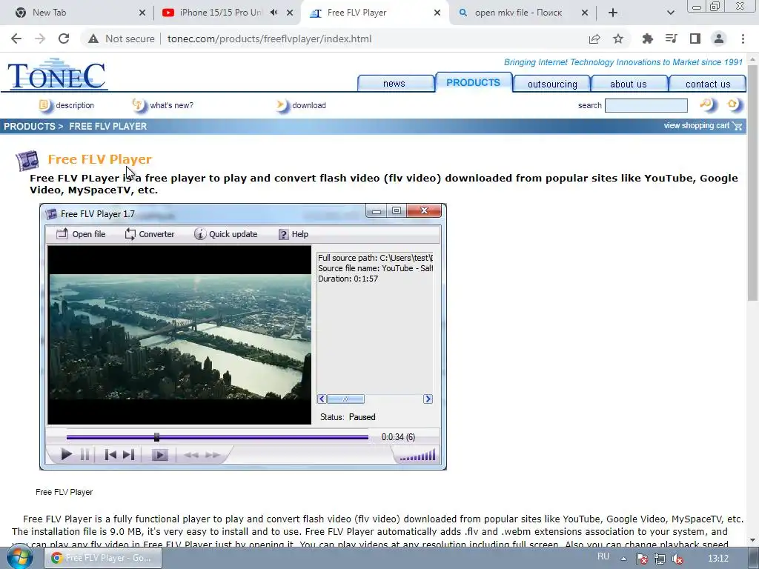Viewport: 759px width, 569px height.
Task: Click the PRODUCTS breadcrumb link
Action: click(30, 126)
